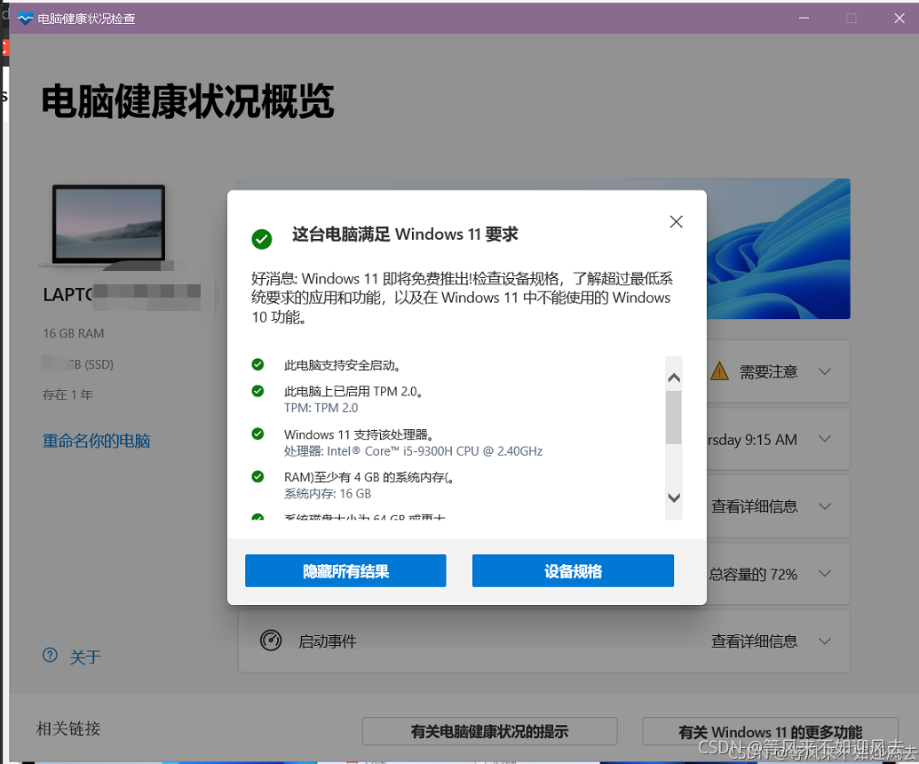Click the scrollbar thumb in results list
Viewport: 919px width, 764px height.
click(674, 418)
